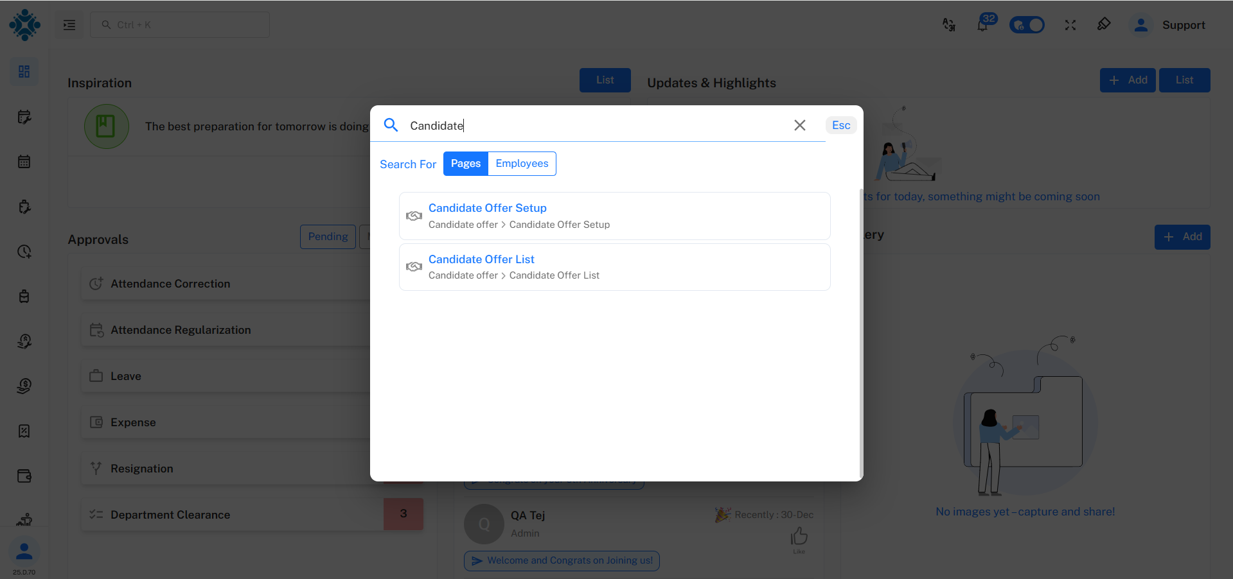Click the fullscreen expand icon
Viewport: 1233px width, 579px height.
(1070, 24)
